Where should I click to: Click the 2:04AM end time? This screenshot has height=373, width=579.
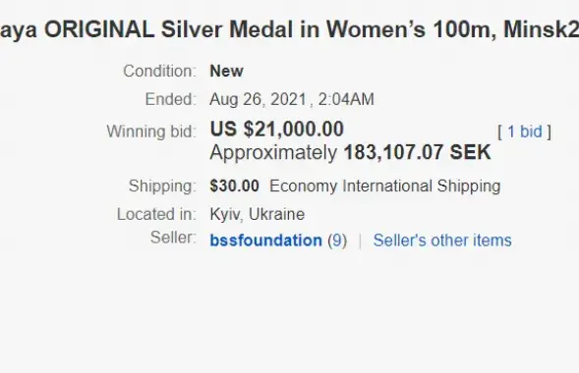[346, 99]
